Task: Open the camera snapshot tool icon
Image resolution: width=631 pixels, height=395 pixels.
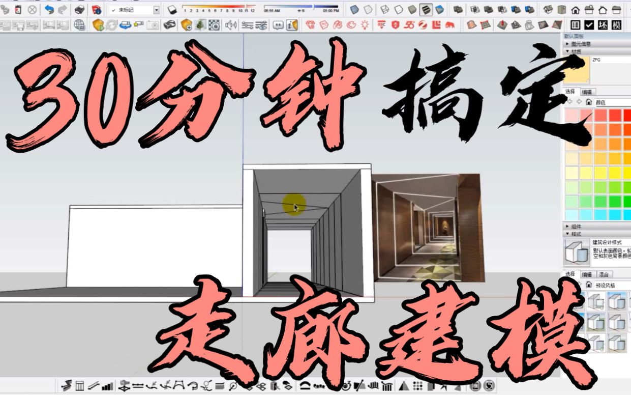Action: [153, 25]
